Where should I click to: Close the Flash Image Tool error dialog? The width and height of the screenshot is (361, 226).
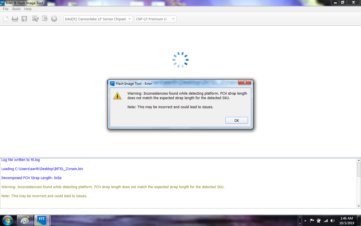(x=245, y=82)
